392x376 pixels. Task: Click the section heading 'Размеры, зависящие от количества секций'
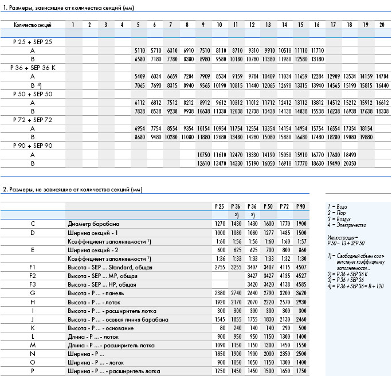click(69, 8)
